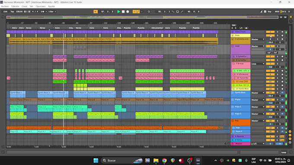Click the Session Record circle button
This screenshot has height=165, width=294.
pyautogui.click(x=149, y=12)
